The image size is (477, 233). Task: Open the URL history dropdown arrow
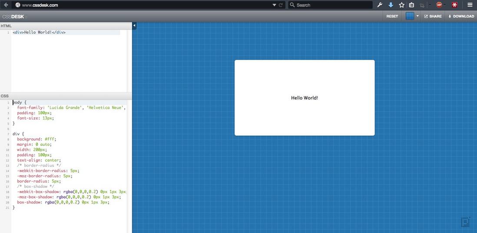[274, 5]
